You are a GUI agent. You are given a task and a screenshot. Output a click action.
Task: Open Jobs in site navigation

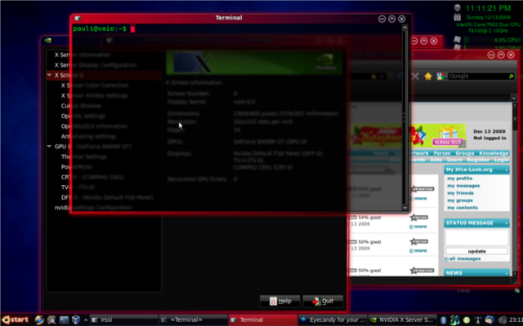436,160
